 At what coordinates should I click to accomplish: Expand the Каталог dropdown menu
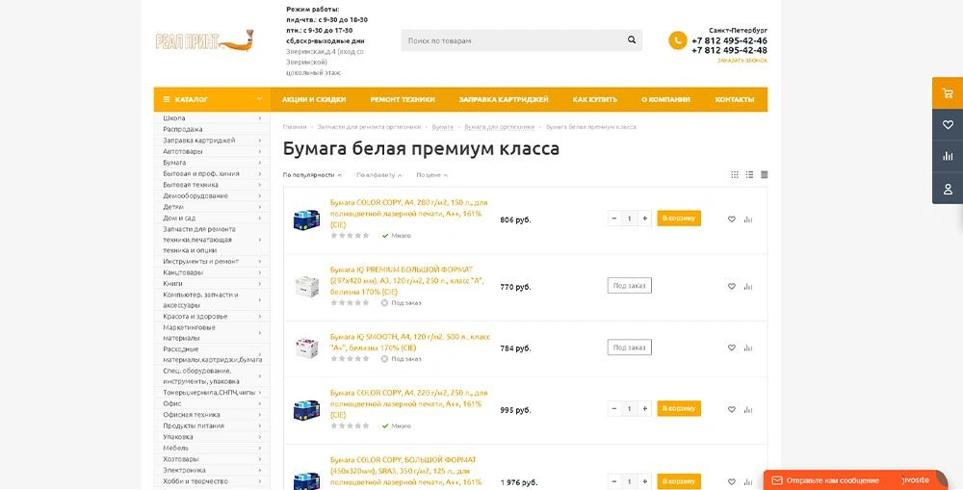[259, 99]
